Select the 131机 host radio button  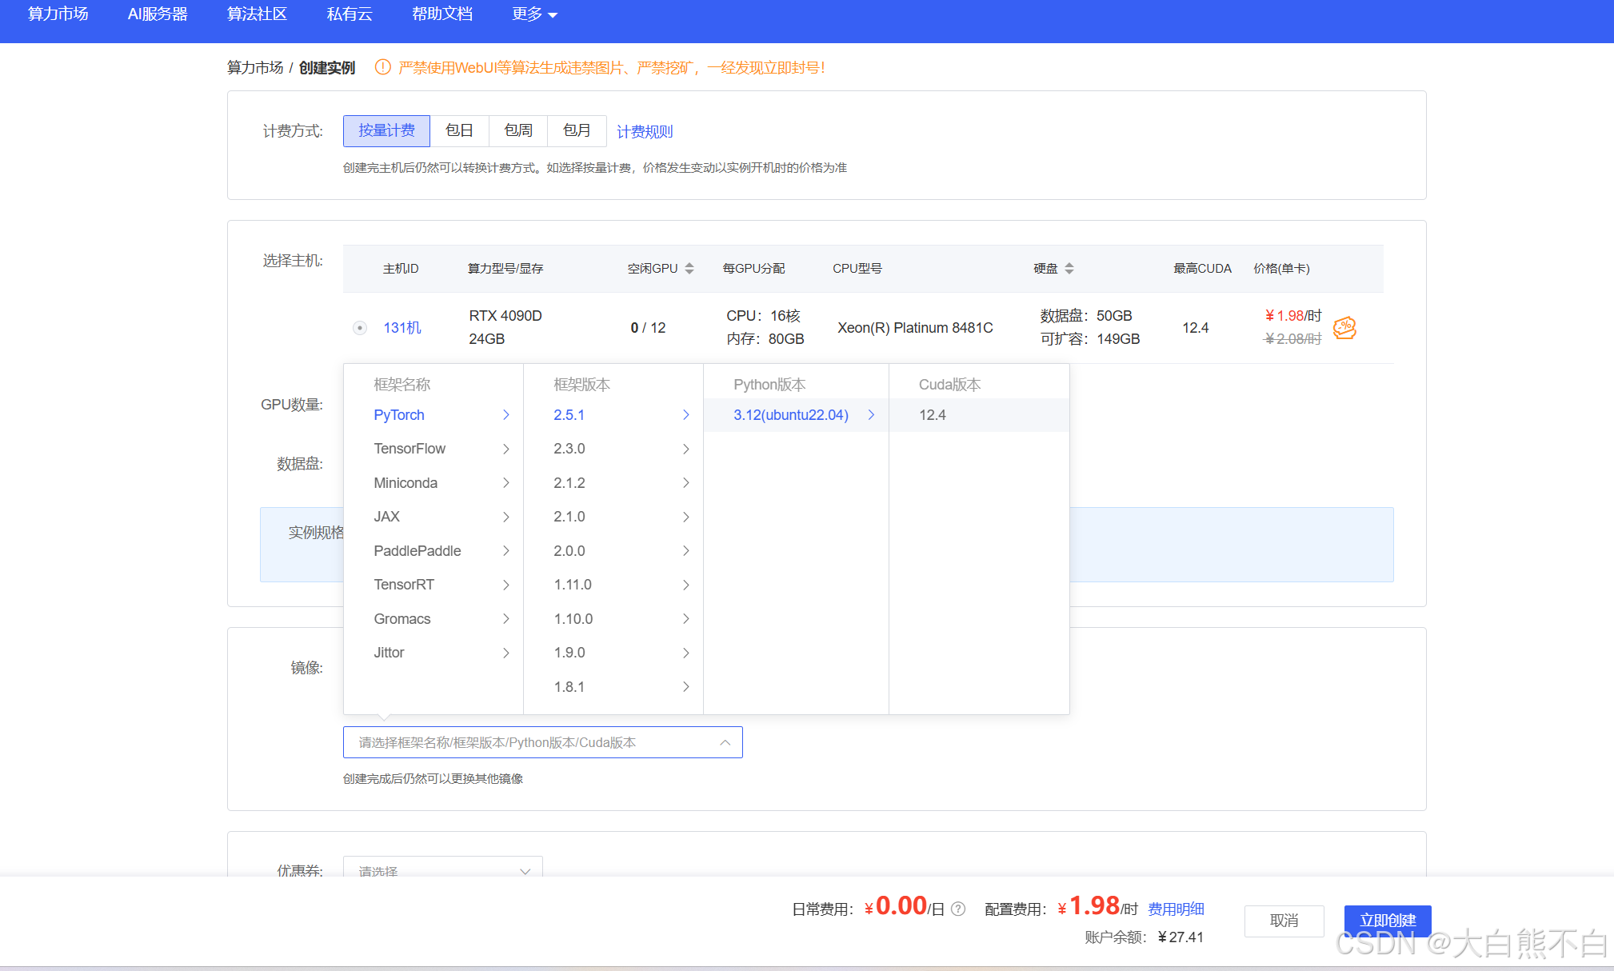(360, 327)
